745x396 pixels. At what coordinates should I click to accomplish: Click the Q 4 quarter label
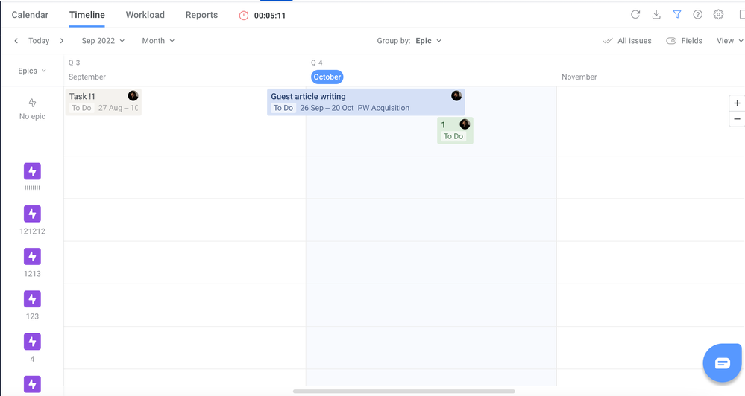[x=317, y=63]
